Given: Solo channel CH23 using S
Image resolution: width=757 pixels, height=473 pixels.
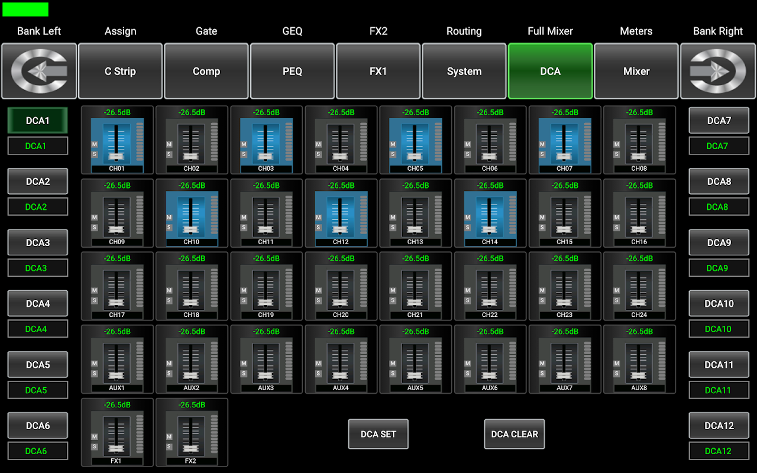Looking at the screenshot, I should pos(542,301).
